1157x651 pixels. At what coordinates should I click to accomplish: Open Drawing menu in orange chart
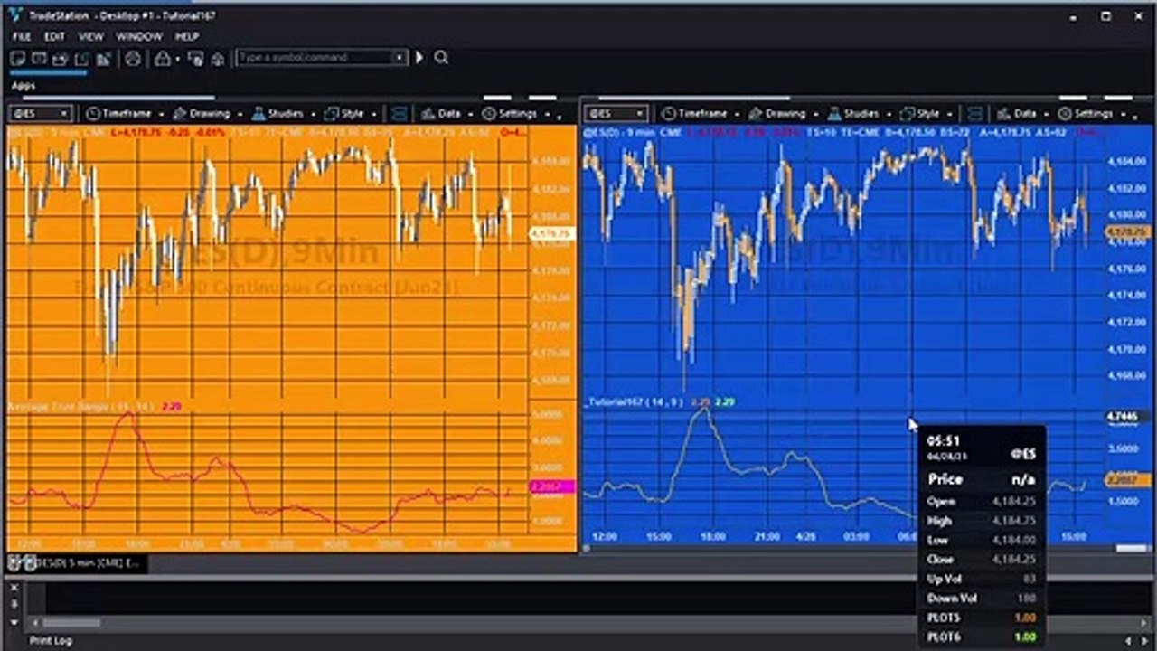coord(209,114)
